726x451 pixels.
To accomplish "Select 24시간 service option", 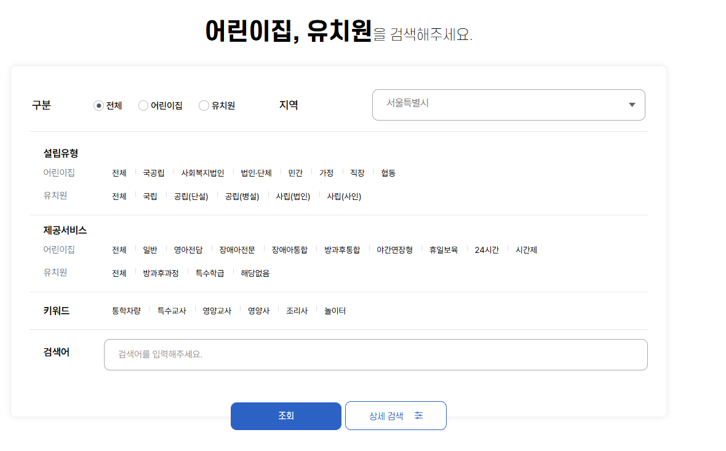I will pyautogui.click(x=487, y=250).
